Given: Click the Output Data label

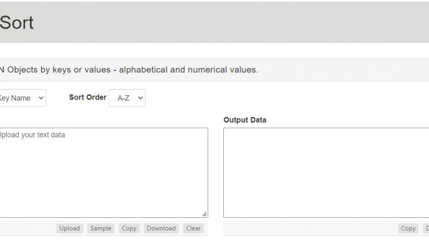Looking at the screenshot, I should (245, 120).
